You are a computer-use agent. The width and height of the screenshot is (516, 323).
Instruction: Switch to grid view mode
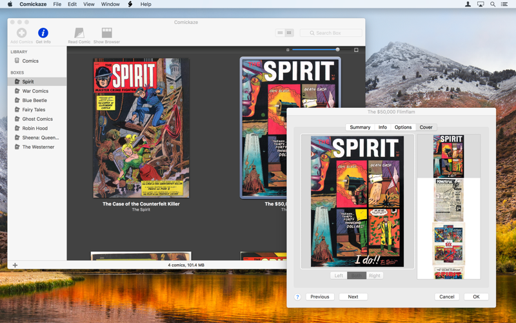pyautogui.click(x=289, y=33)
